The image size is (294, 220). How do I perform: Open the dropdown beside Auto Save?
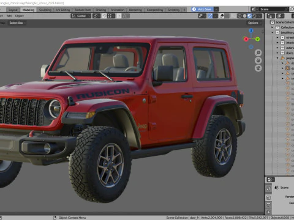(x=216, y=9)
